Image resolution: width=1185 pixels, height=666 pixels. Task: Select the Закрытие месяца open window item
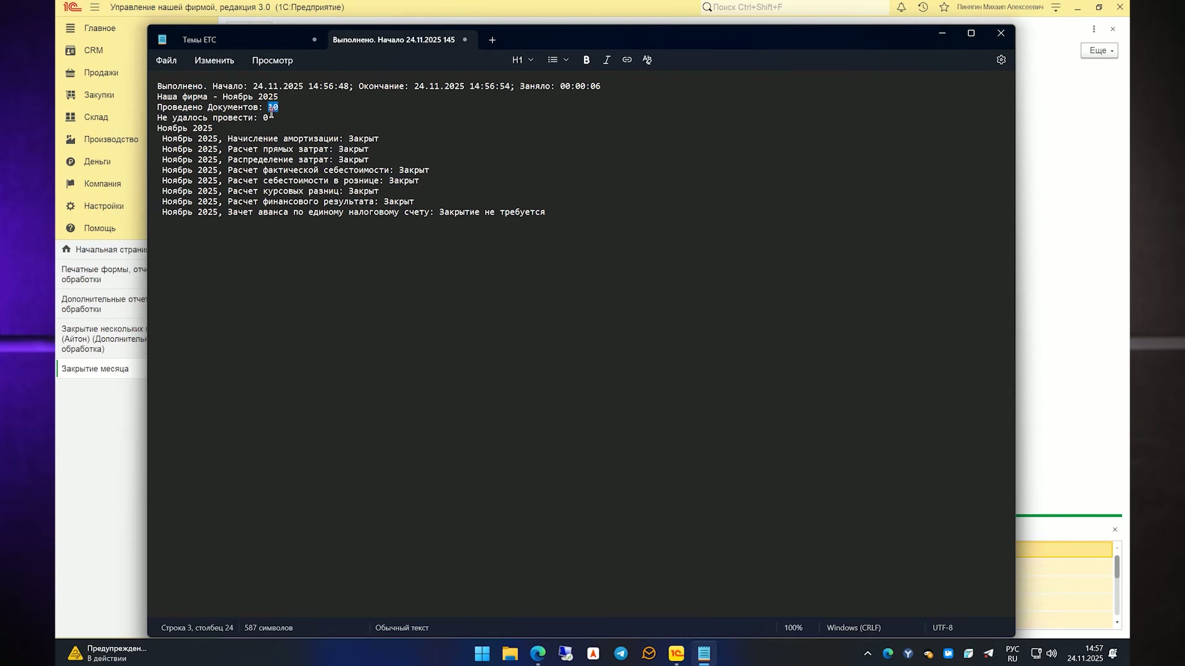tap(102, 369)
